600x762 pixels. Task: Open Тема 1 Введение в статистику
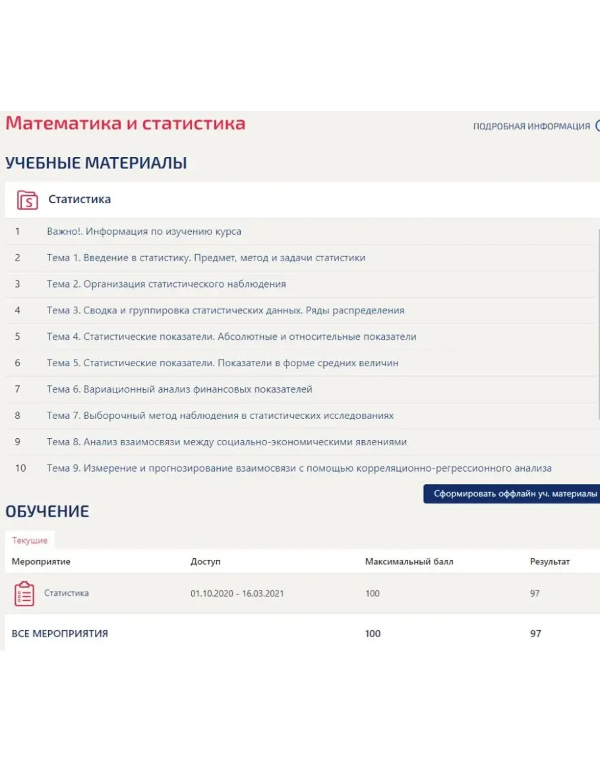[x=206, y=258]
